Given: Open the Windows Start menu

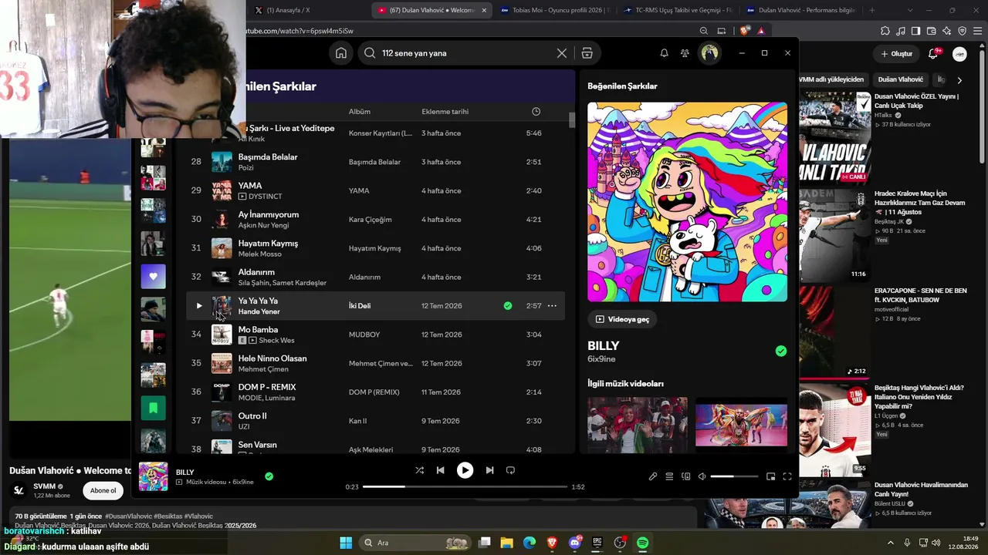Looking at the screenshot, I should click(x=346, y=543).
